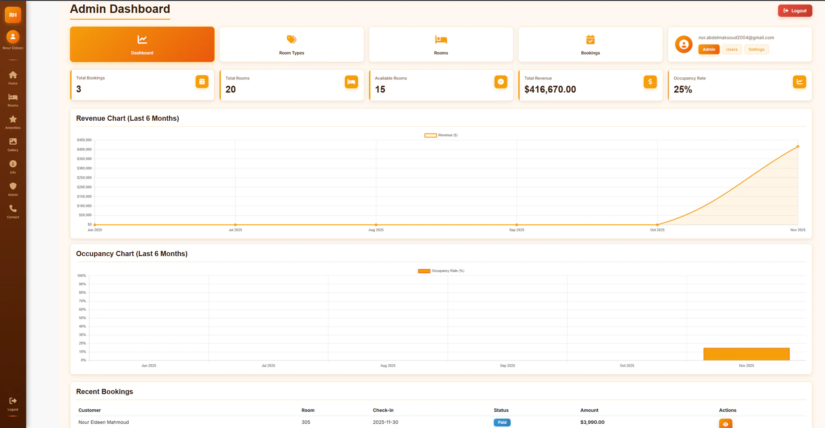Viewport: 825px width, 428px height.
Task: Click the Recent Bookings heading
Action: point(104,391)
